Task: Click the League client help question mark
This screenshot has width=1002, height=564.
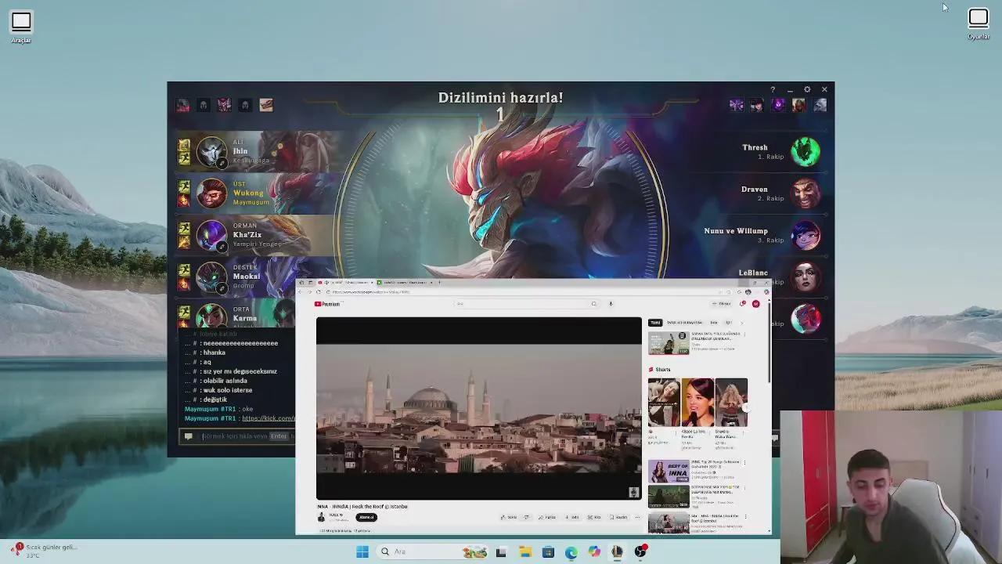Action: coord(773,90)
